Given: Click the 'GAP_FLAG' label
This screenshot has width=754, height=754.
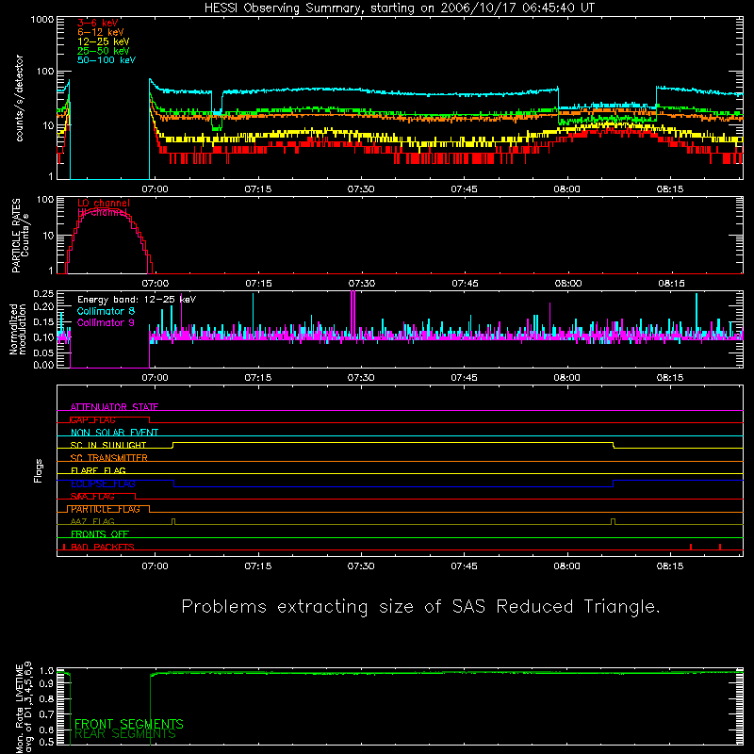Looking at the screenshot, I should [92, 419].
